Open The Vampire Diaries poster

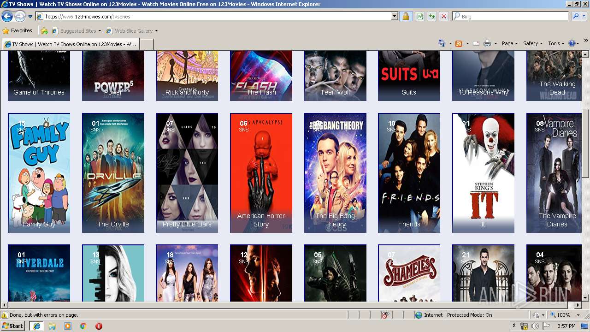[554, 173]
